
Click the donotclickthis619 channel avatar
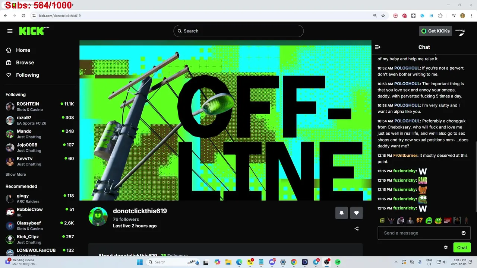click(98, 217)
